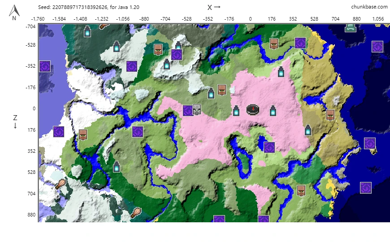This screenshot has height=242, width=390.
Task: Click the trail ruins brush near Z 880
Action: pyautogui.click(x=136, y=213)
